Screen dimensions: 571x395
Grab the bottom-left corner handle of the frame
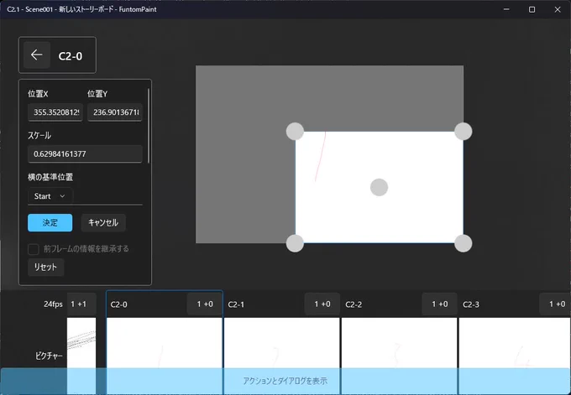tap(295, 243)
